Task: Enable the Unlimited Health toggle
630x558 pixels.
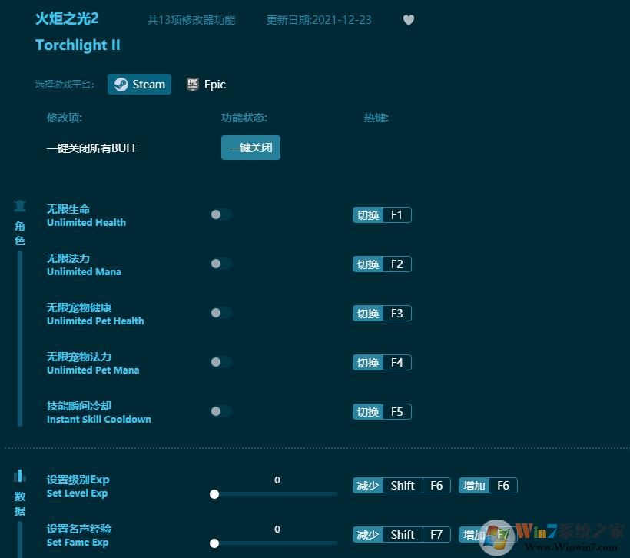Action: click(x=220, y=214)
